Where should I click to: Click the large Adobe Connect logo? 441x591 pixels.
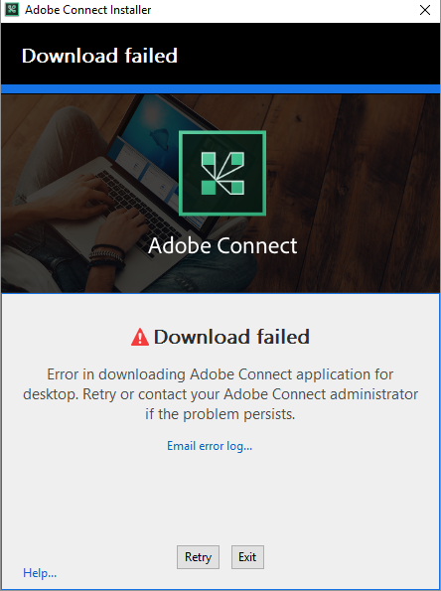tap(222, 173)
